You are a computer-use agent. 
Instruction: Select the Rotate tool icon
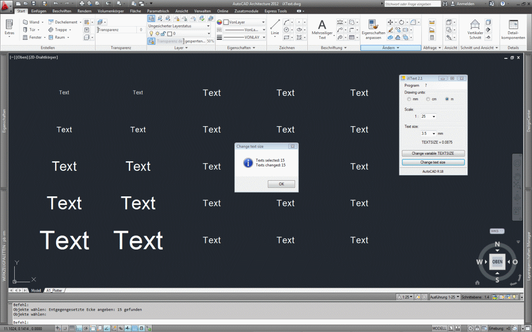coord(401,22)
